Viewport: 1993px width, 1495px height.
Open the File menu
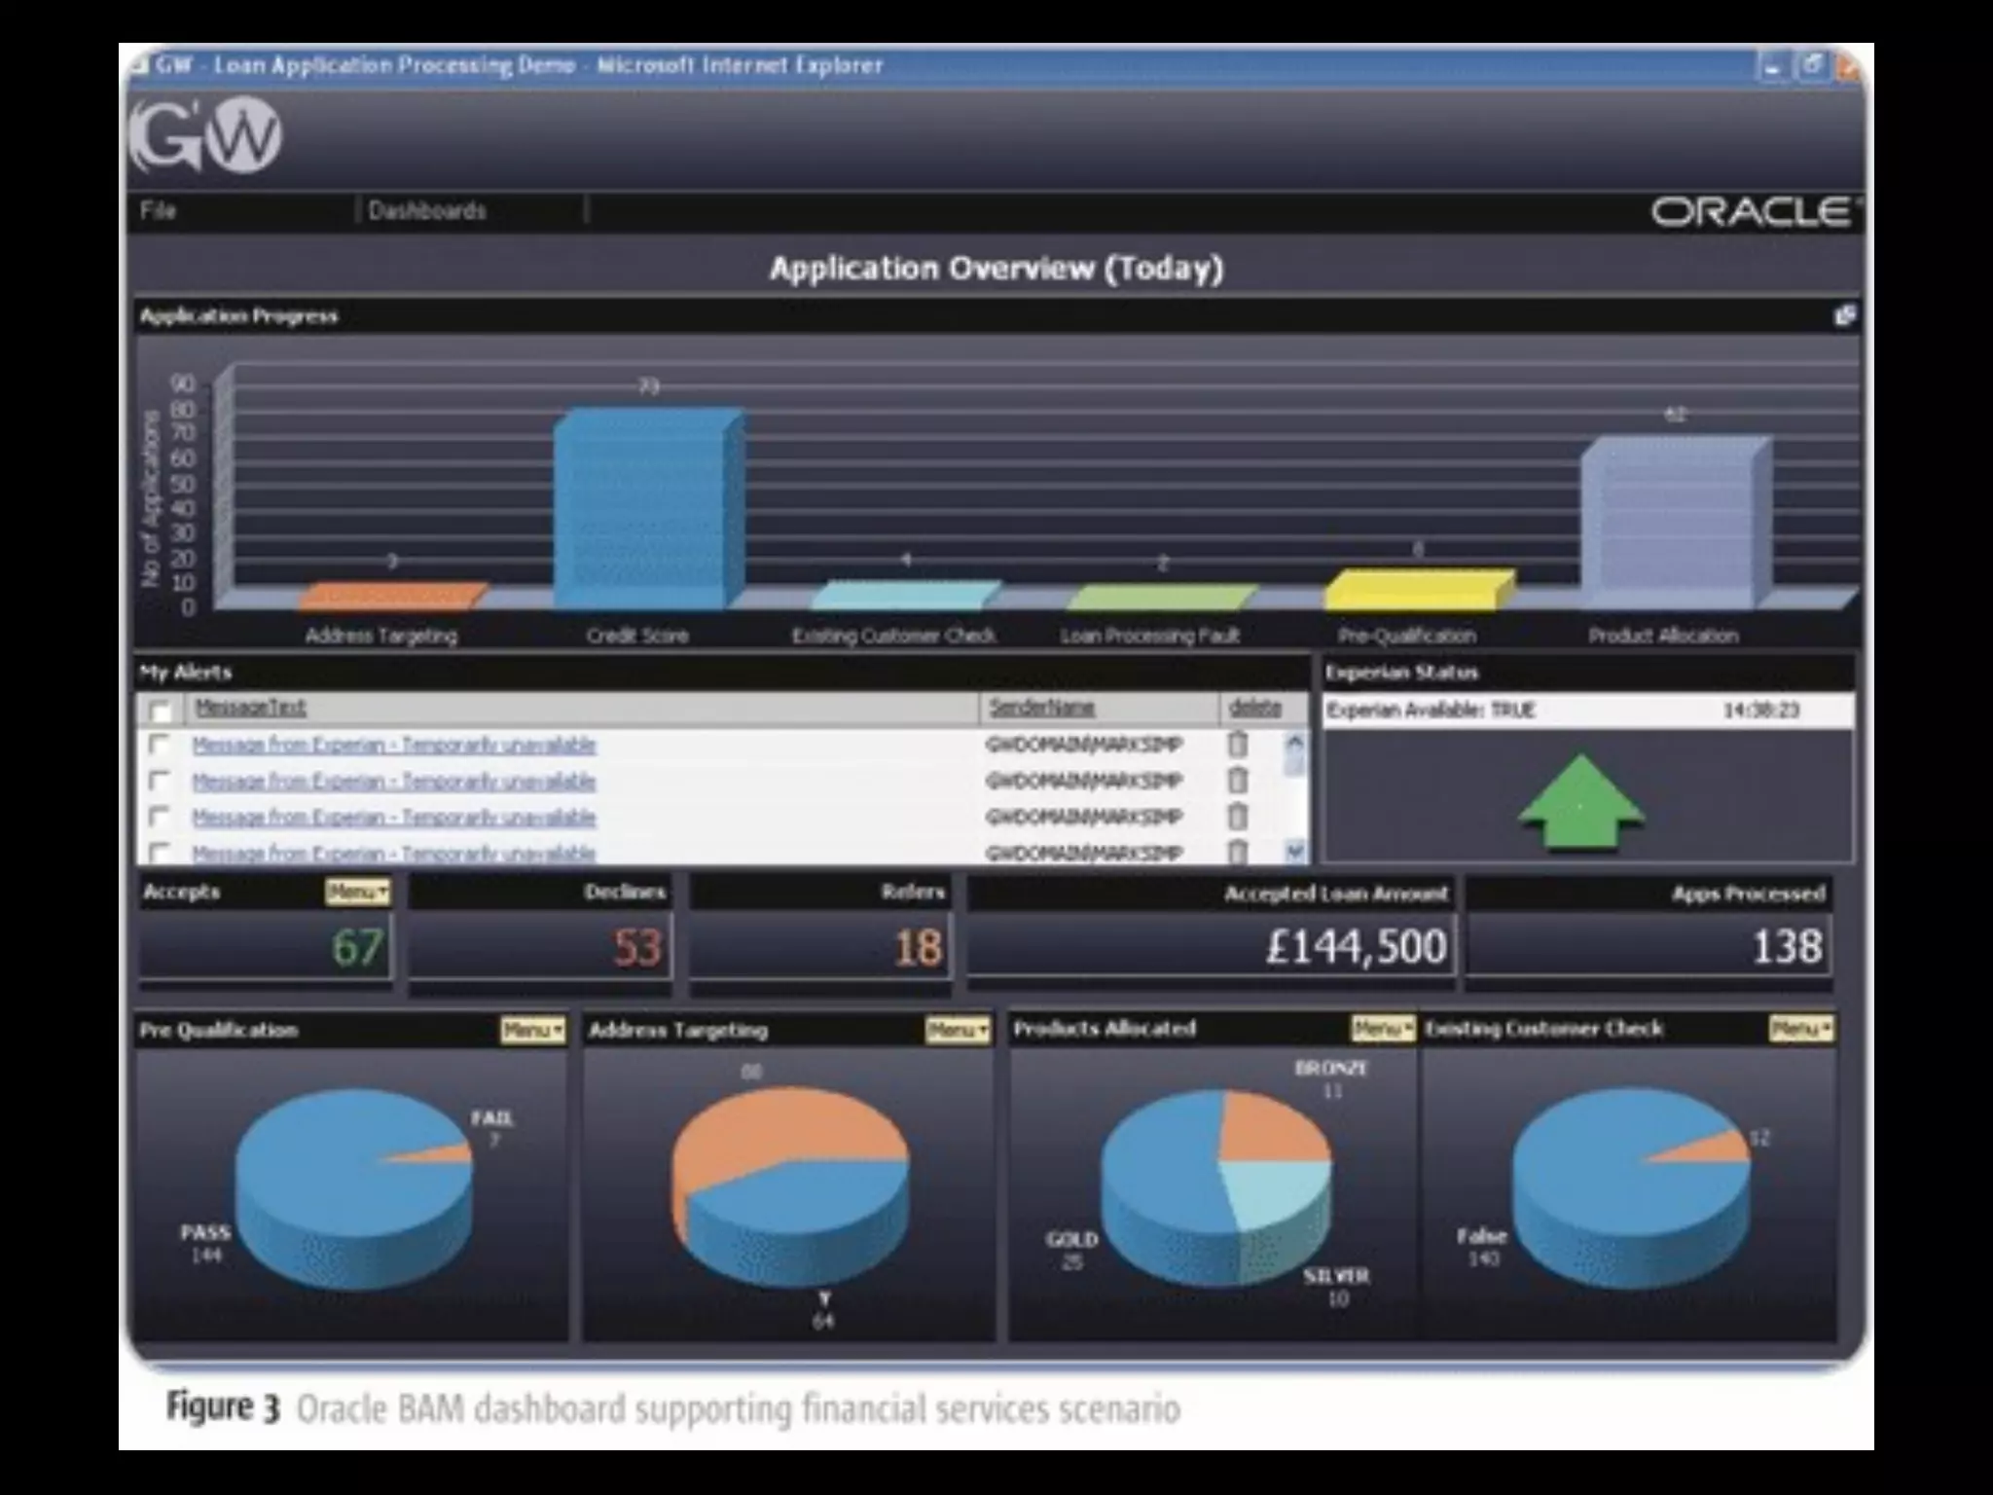click(158, 210)
